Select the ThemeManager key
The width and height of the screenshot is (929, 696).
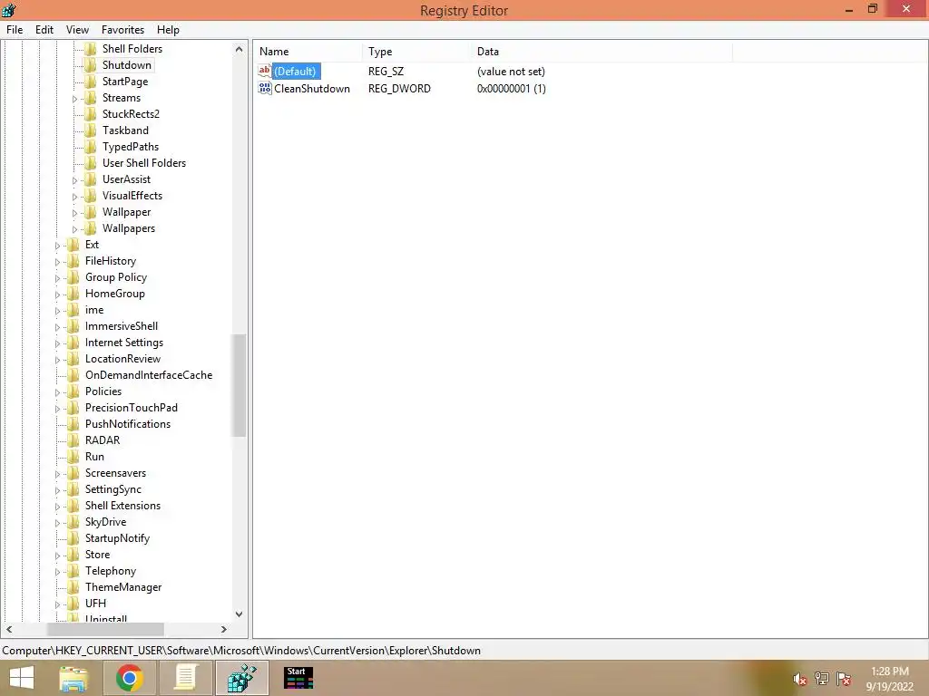pyautogui.click(x=123, y=587)
